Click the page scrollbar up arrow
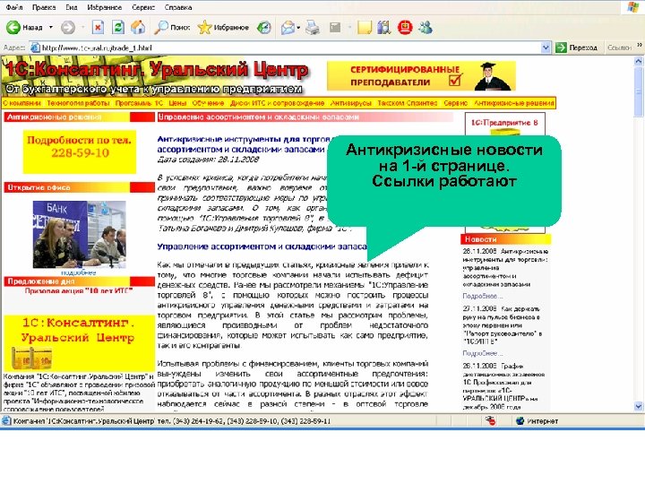Viewport: 645px width, 484px height. (x=639, y=61)
